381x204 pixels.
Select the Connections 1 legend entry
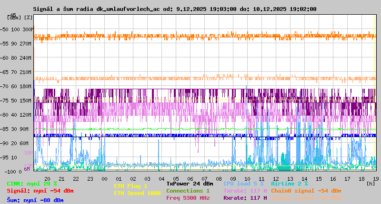tap(188, 191)
